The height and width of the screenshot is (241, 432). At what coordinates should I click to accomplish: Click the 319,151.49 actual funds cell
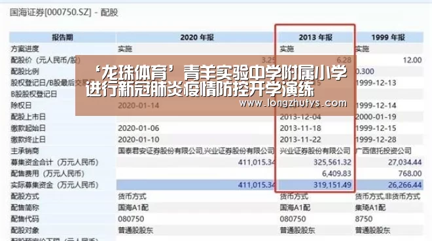333,185
